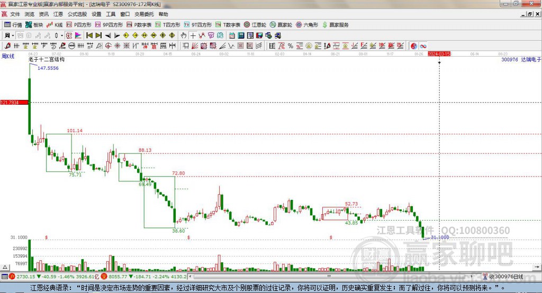Toggle the crosshair cursor tool
Viewport: 542px width, 293px height.
[193, 35]
